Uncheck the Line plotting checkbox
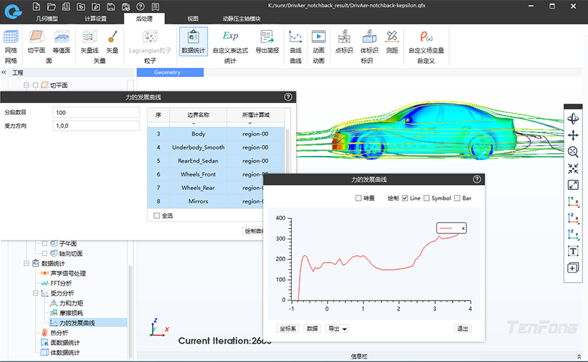This screenshot has height=362, width=588. tap(406, 198)
